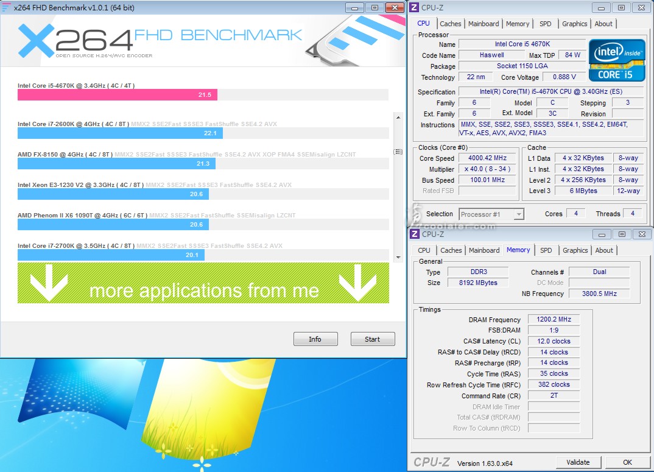Open the Mainboard tab in top CPU-Z window
This screenshot has width=654, height=472.
(x=483, y=24)
